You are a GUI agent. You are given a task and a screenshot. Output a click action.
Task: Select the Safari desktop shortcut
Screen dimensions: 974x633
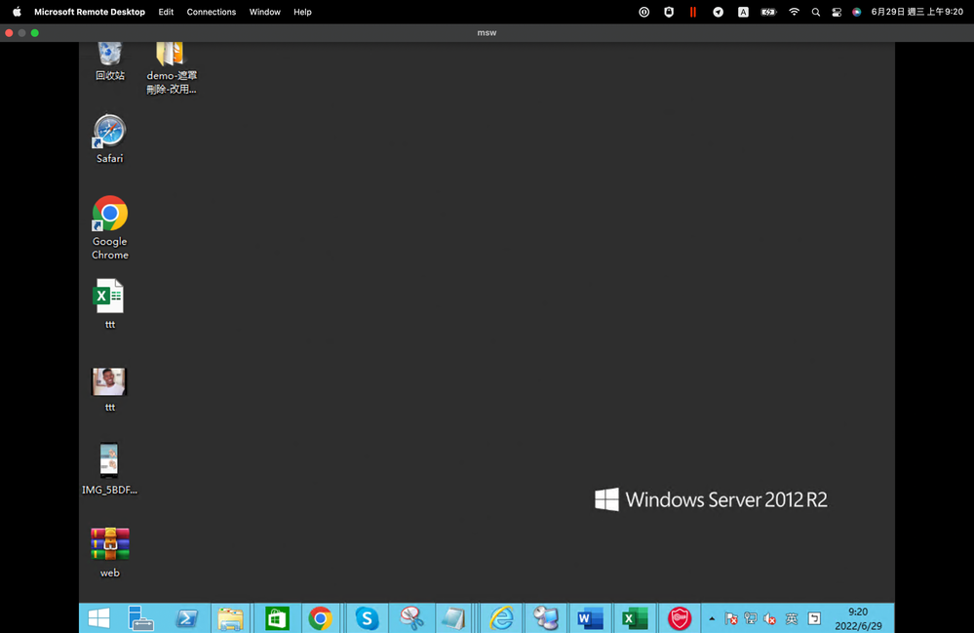(x=110, y=139)
